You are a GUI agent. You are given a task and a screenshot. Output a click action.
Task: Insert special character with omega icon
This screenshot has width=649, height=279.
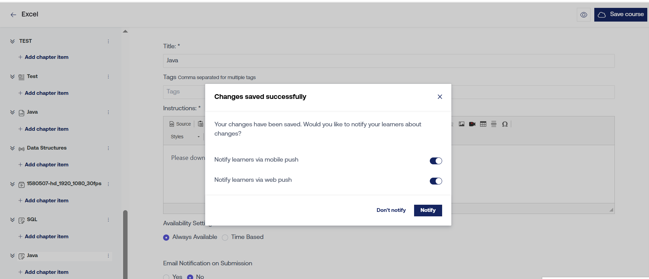point(505,124)
